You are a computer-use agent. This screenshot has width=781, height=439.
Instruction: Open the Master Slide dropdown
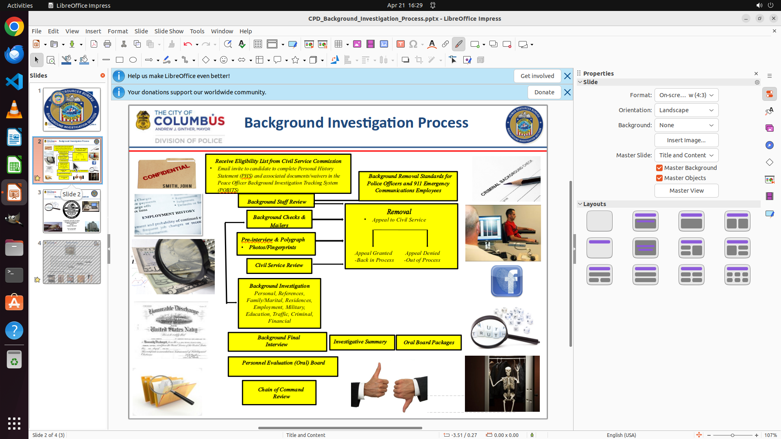(686, 155)
